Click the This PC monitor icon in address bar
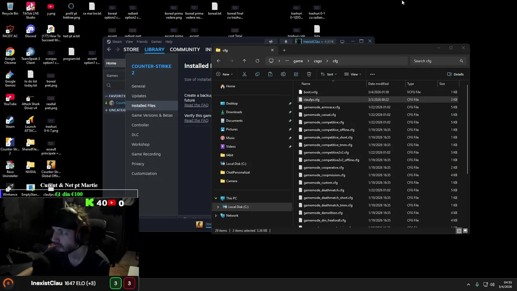Image resolution: width=517 pixels, height=291 pixels. pyautogui.click(x=271, y=61)
